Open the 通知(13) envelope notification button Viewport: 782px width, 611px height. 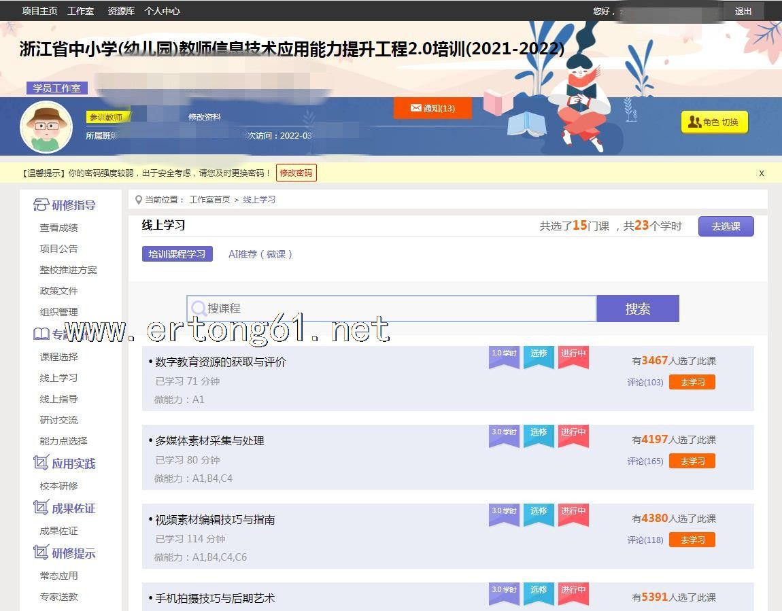tap(432, 108)
